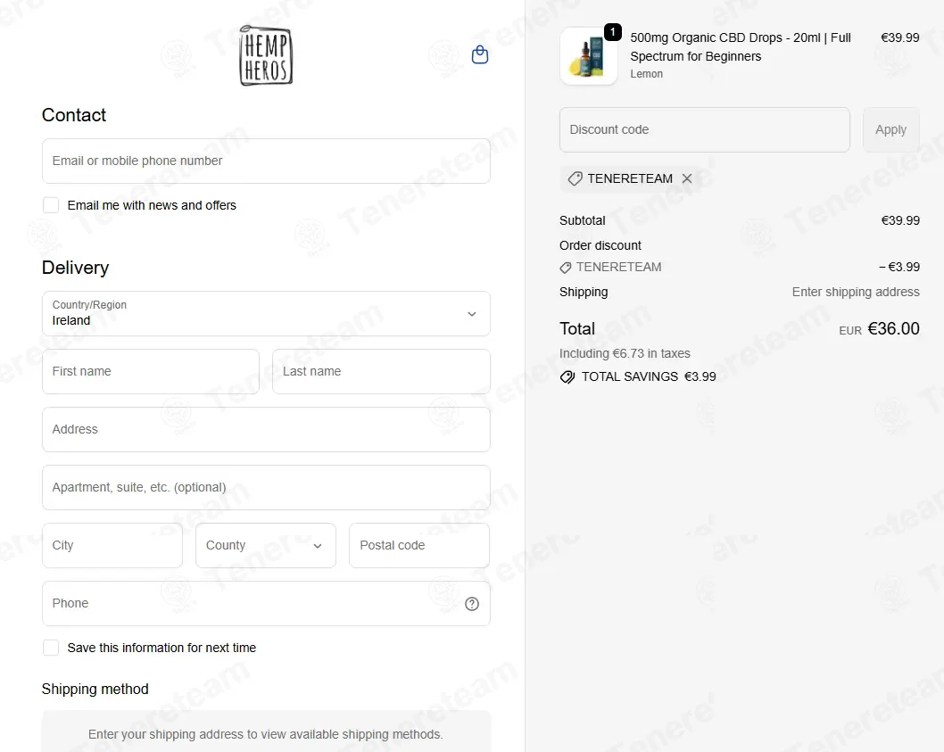Enable Email me with news and offers
Screen dimensions: 944x752
51,205
